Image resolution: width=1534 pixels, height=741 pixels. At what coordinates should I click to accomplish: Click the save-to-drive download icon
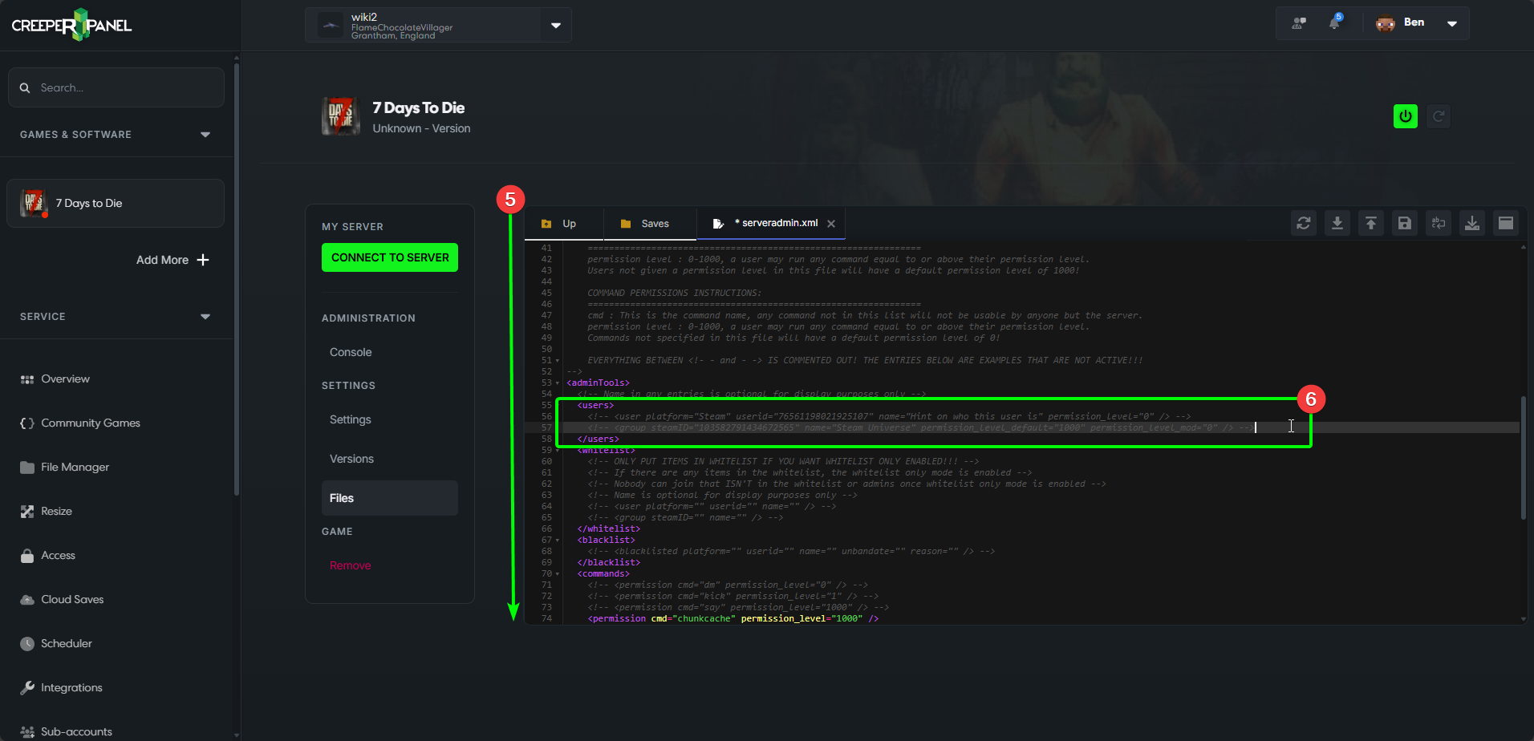point(1472,223)
